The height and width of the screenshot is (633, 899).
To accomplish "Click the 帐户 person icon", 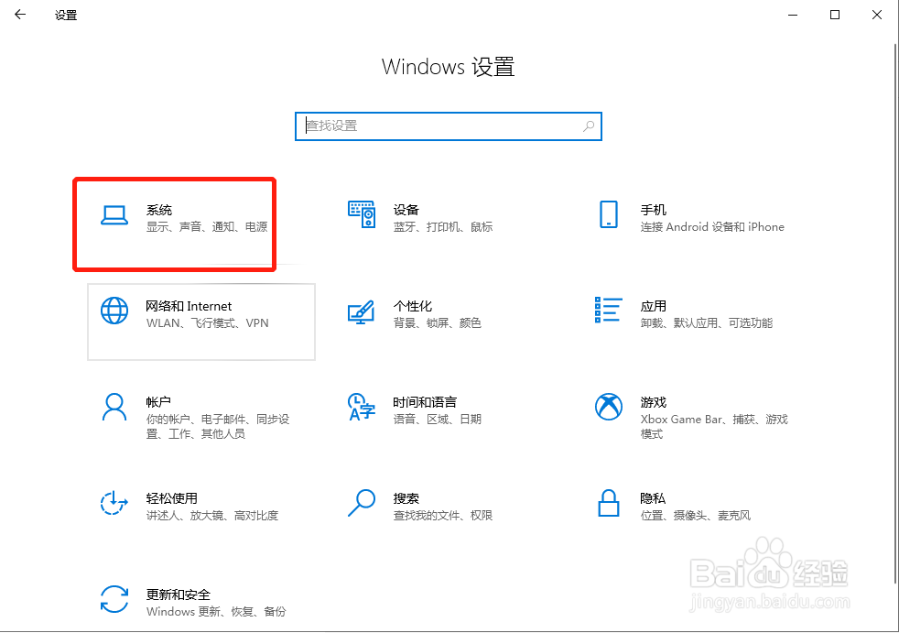I will tap(114, 407).
